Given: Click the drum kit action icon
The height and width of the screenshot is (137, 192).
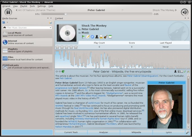Looking at the screenshot, I should tap(101, 37).
